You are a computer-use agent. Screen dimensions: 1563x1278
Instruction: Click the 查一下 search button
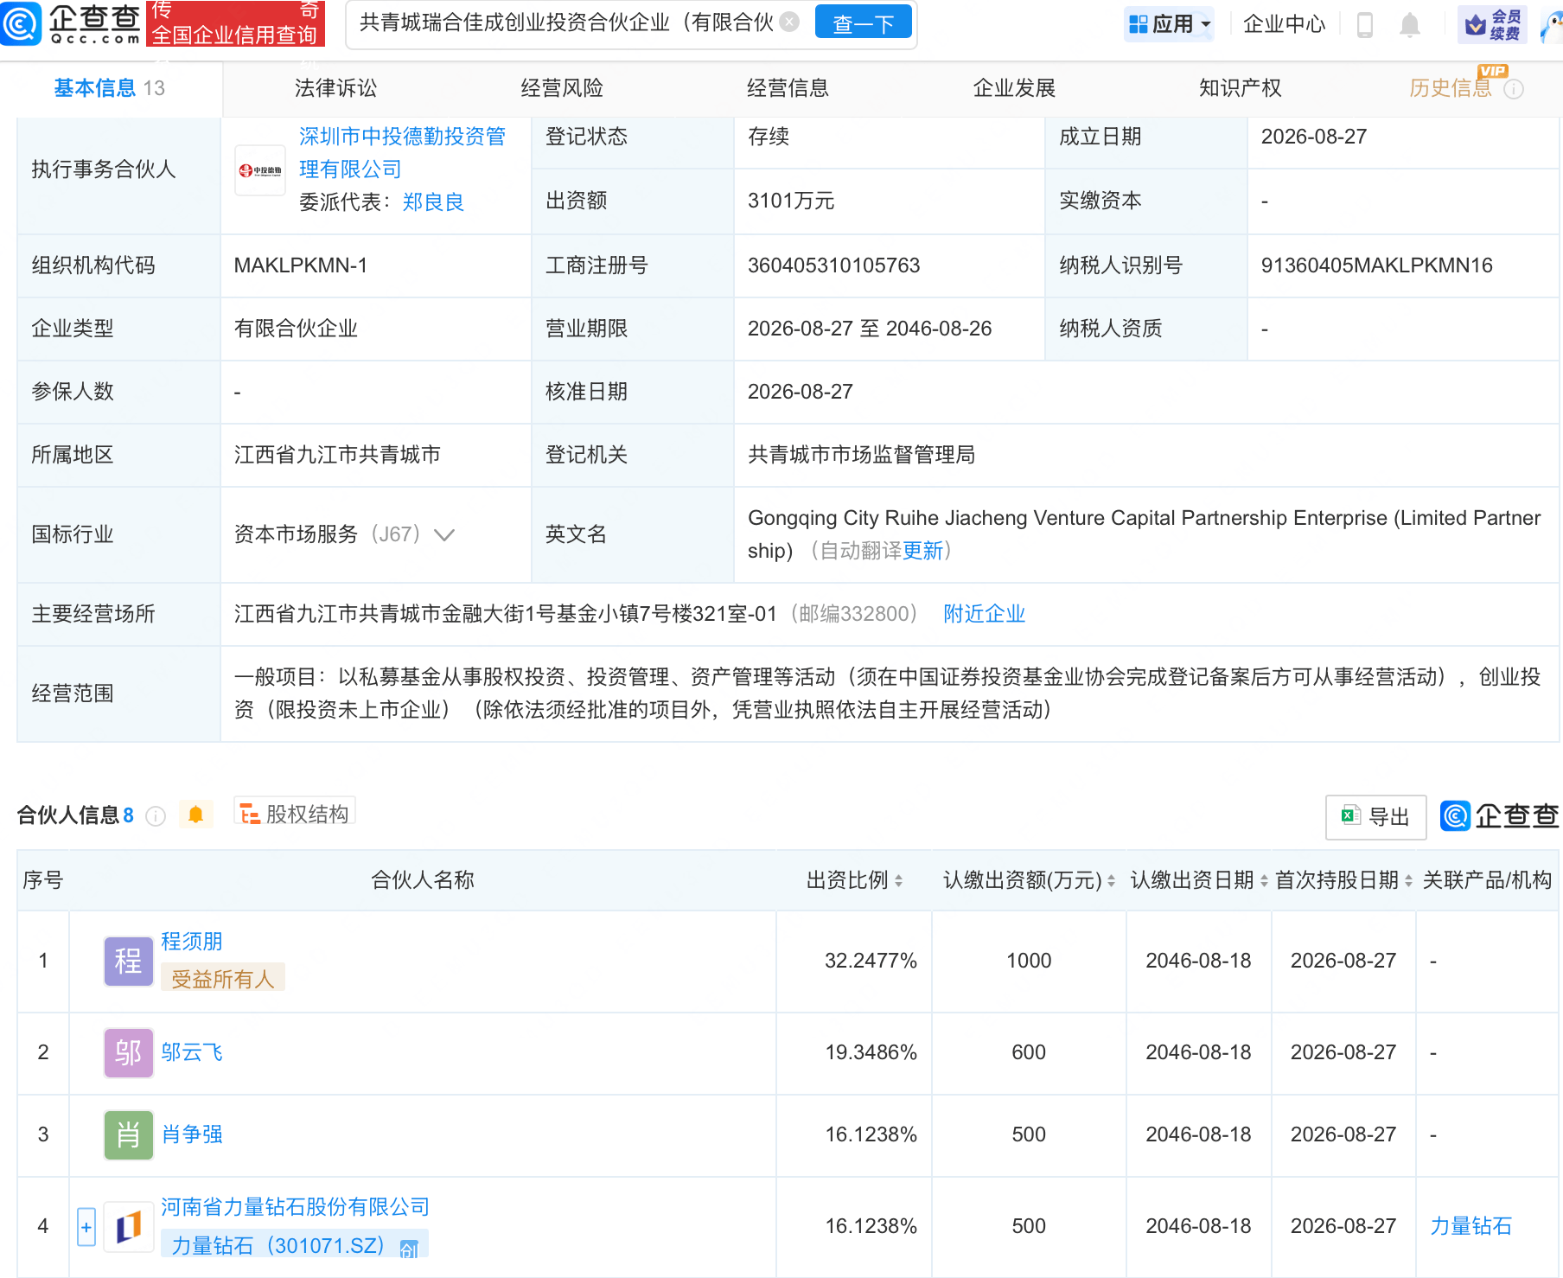pos(863,22)
